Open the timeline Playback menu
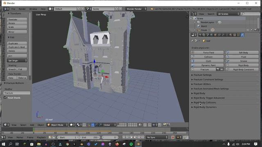The width and height of the screenshot is (262, 147). point(41,137)
